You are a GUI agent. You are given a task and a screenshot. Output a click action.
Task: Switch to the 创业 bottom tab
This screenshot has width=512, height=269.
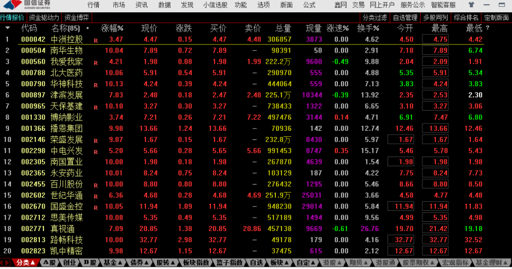pyautogui.click(x=69, y=262)
